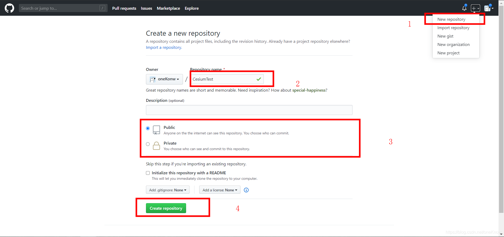Click the Owner label

pos(152,70)
